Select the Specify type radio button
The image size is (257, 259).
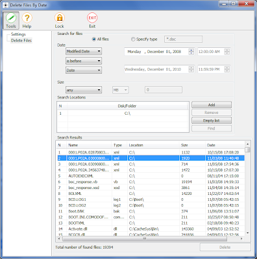(133, 39)
